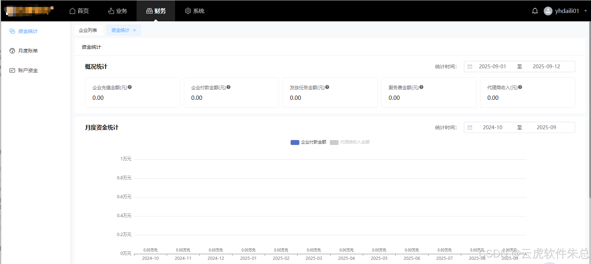Image resolution: width=591 pixels, height=264 pixels.
Task: Click help icon beside 服务费金额(元)
Action: pyautogui.click(x=422, y=87)
